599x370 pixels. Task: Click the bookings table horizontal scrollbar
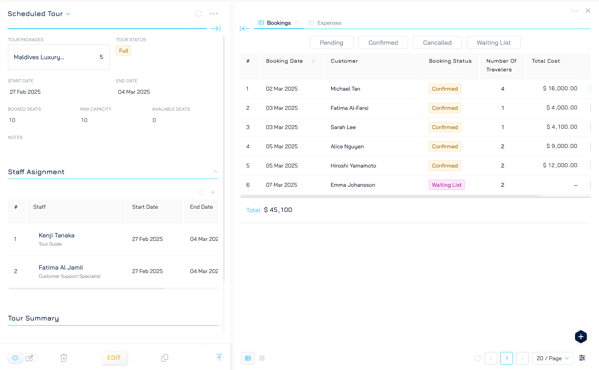point(390,196)
